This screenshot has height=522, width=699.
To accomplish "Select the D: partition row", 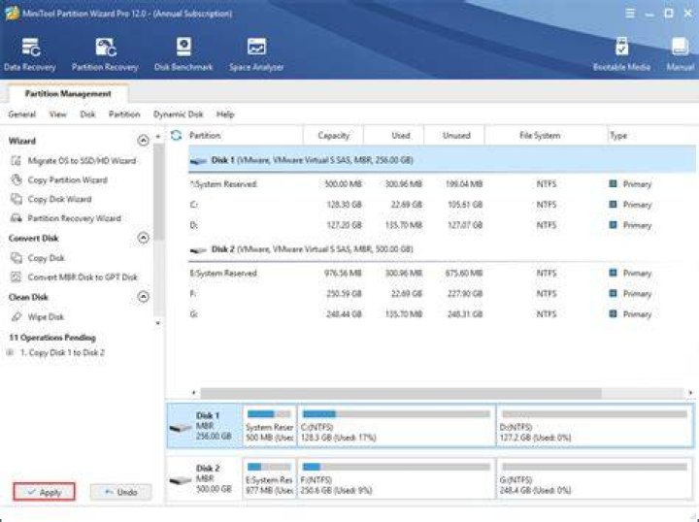I will click(442, 225).
